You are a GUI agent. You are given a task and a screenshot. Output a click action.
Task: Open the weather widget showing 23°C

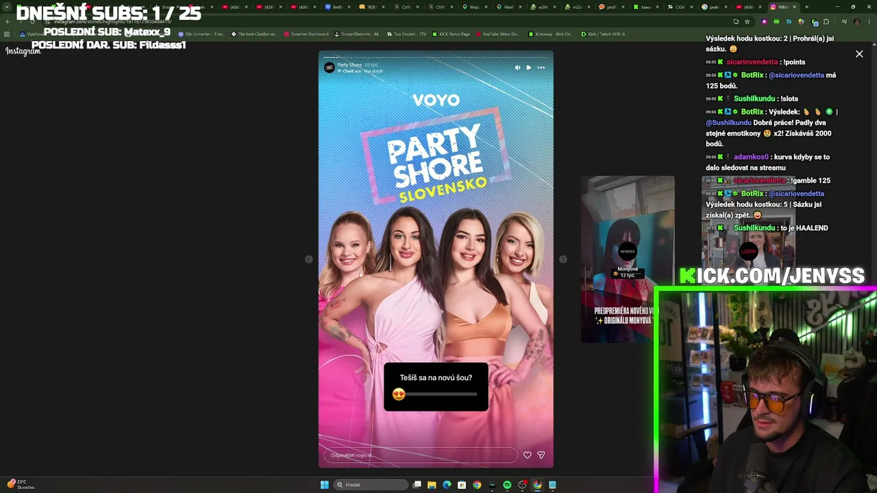pos(21,485)
